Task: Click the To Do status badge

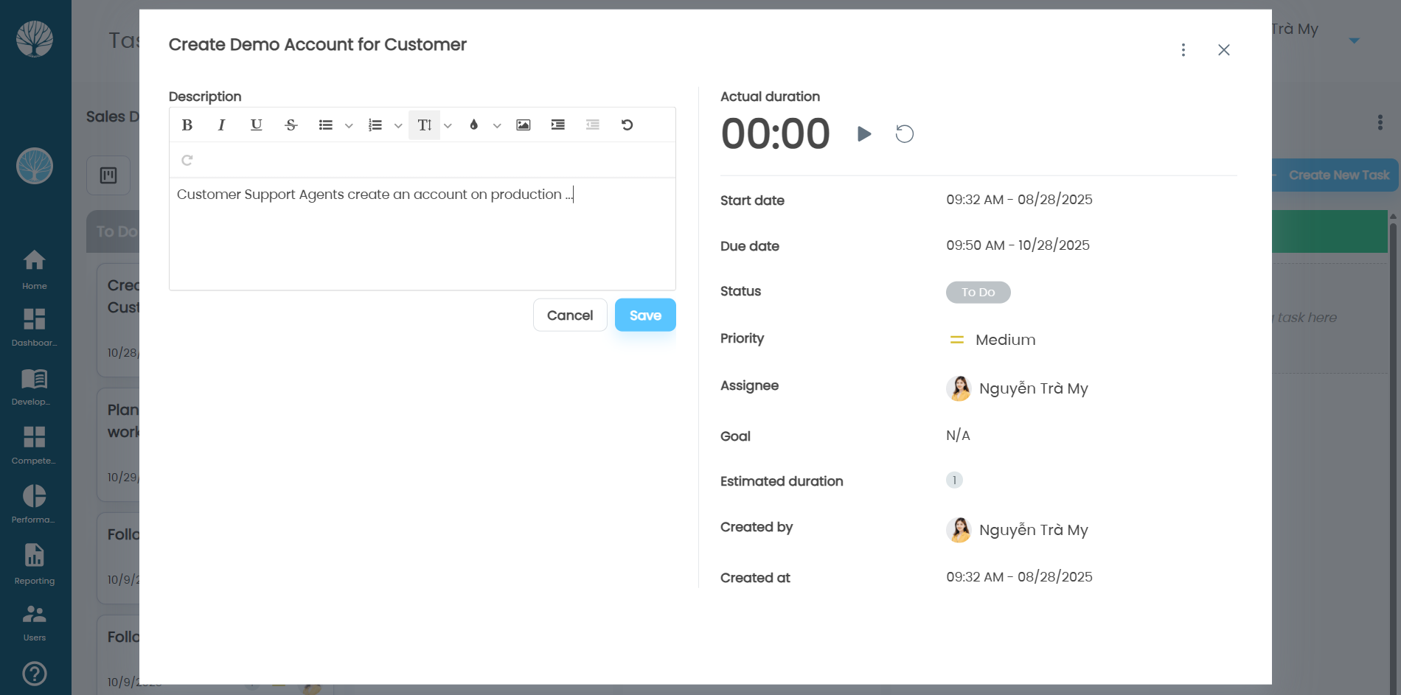Action: coord(978,293)
